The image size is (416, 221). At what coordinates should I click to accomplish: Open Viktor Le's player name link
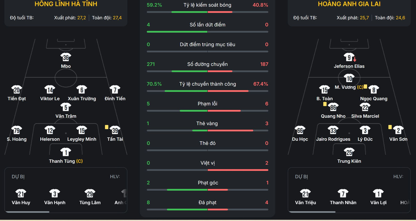tap(50, 99)
